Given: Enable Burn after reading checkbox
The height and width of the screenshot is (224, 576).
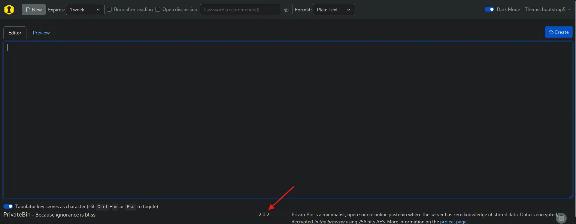Looking at the screenshot, I should tap(109, 9).
